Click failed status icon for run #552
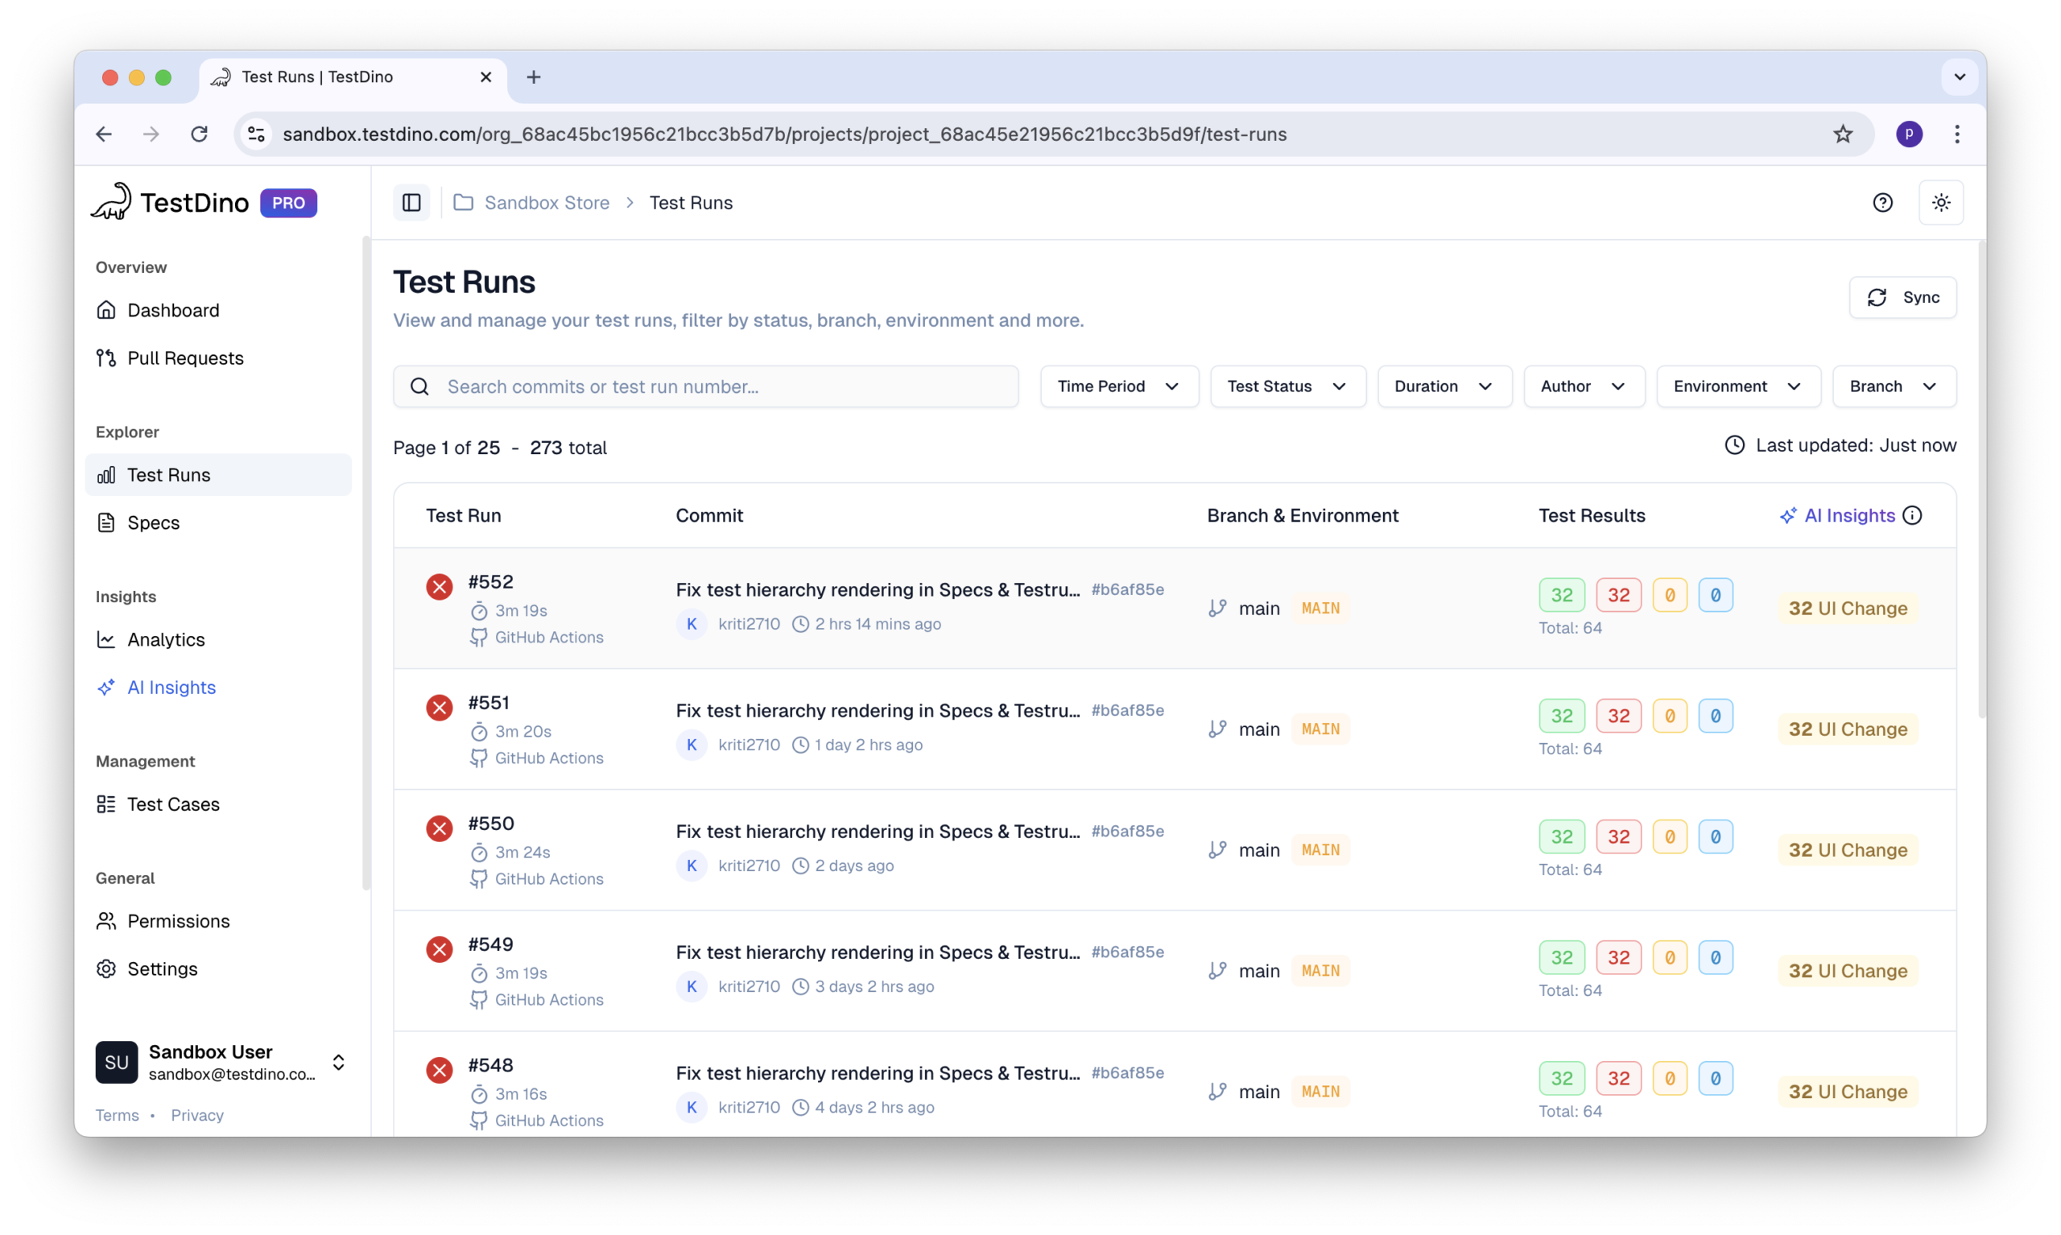 [440, 587]
